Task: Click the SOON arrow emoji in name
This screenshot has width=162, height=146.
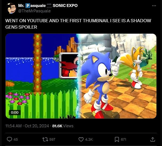Action: pos(49,6)
